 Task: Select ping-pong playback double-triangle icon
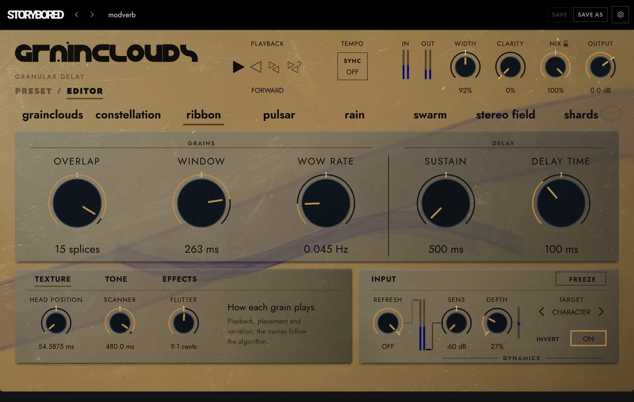[274, 67]
